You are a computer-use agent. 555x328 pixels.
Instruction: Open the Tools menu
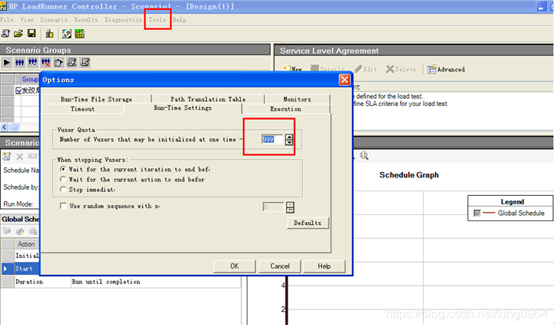tap(157, 20)
